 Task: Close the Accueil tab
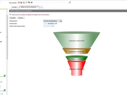(x=18, y=7)
